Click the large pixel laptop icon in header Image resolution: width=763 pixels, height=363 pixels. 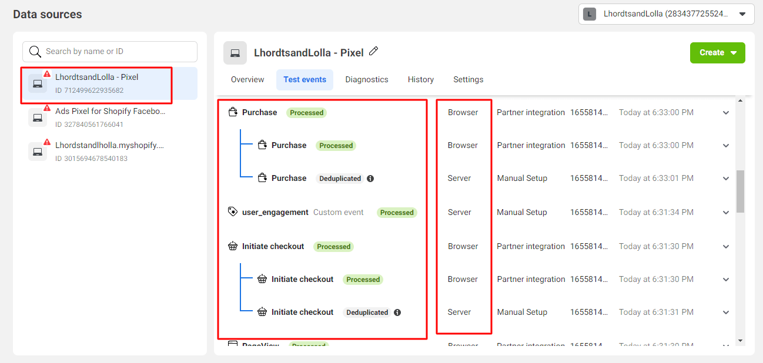235,53
